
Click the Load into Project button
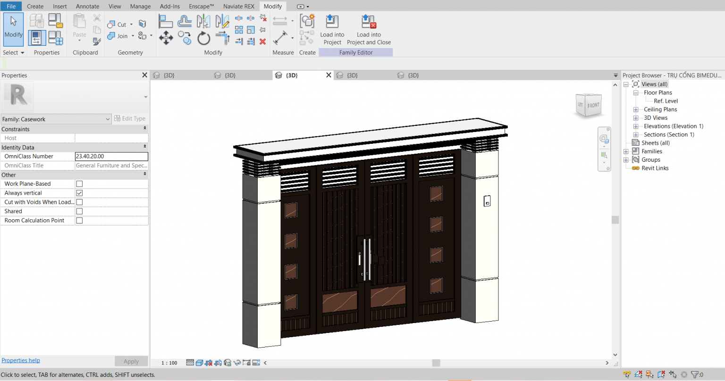332,29
